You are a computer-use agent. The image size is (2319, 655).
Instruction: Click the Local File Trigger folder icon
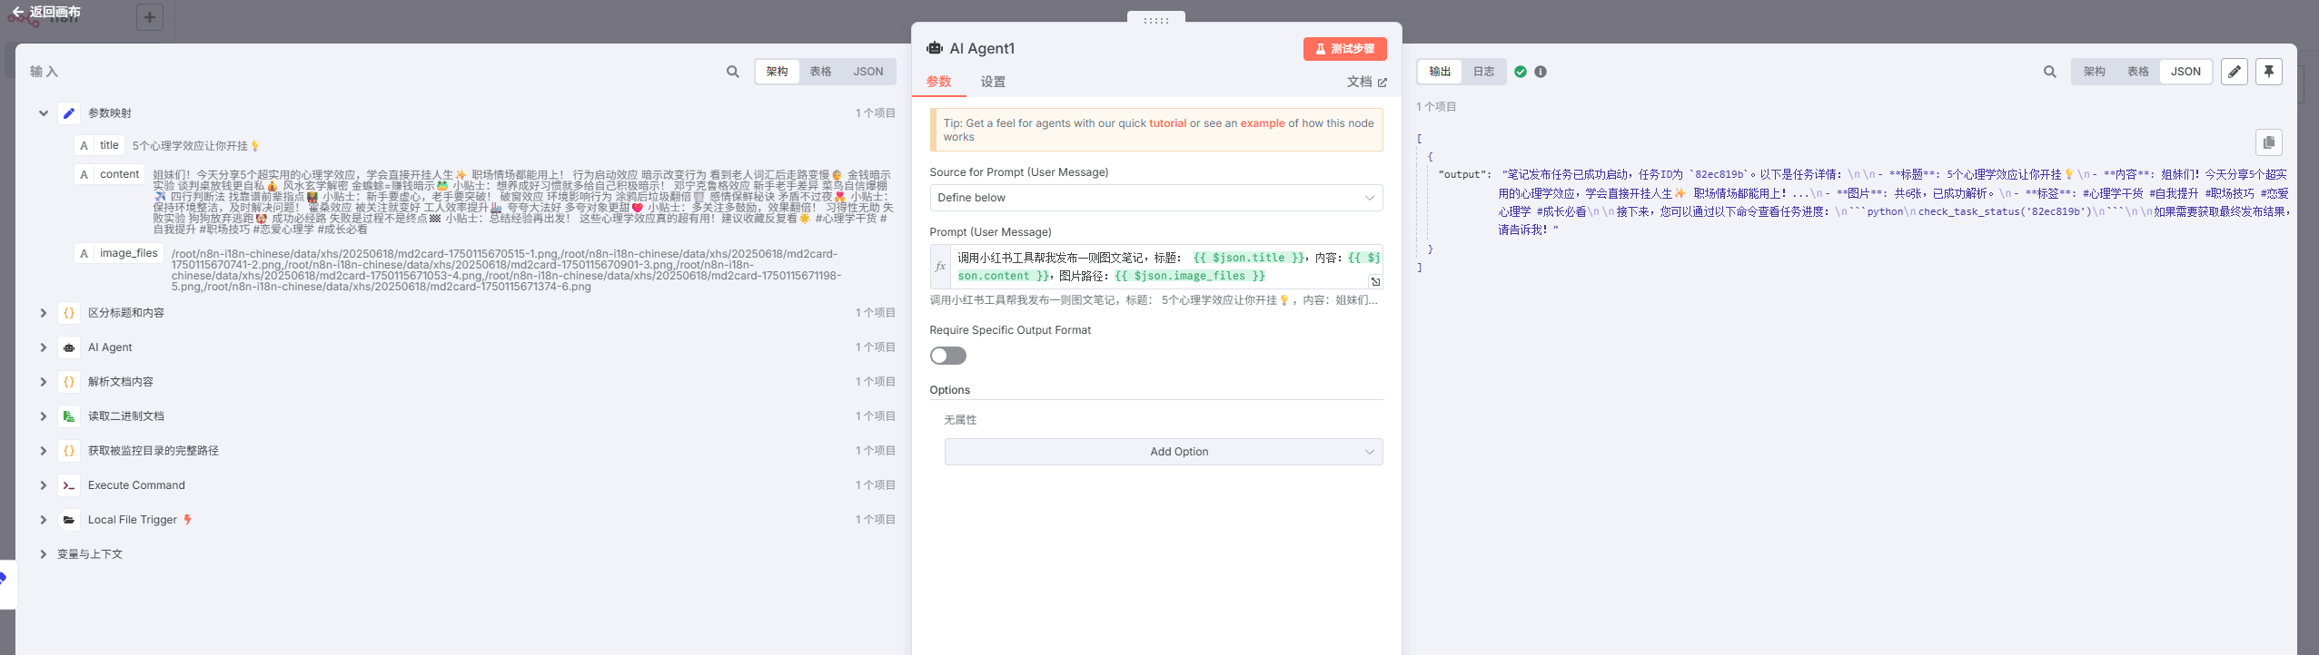[x=69, y=520]
